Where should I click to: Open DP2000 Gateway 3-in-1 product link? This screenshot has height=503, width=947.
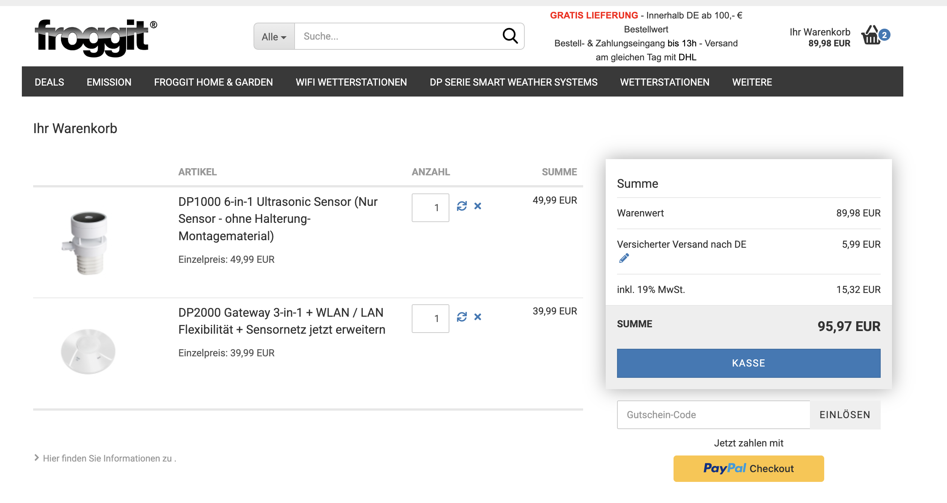282,321
